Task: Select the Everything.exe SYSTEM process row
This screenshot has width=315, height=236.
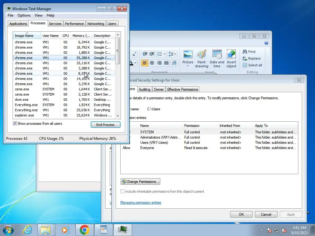Action: point(64,105)
